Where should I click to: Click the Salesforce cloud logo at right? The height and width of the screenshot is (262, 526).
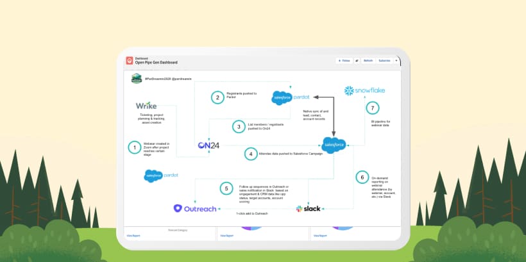[334, 145]
